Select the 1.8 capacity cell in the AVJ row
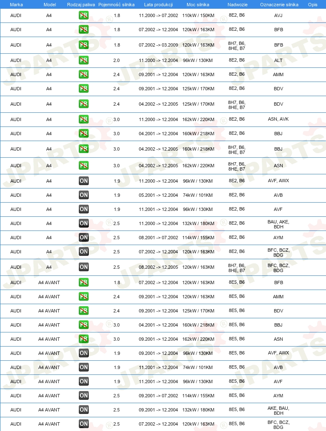326x431 pixels. (x=117, y=15)
